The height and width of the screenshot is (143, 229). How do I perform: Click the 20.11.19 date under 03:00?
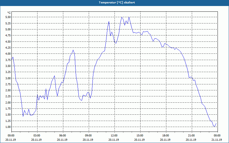[36, 140]
